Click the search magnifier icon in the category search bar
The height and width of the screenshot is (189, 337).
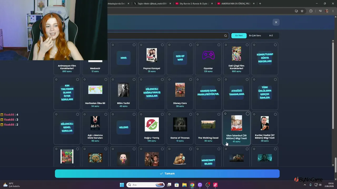pyautogui.click(x=225, y=36)
